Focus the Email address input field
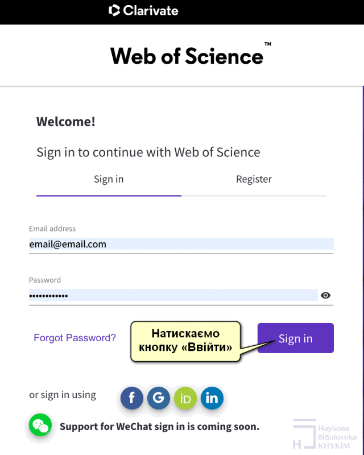Image resolution: width=364 pixels, height=455 pixels. click(181, 245)
